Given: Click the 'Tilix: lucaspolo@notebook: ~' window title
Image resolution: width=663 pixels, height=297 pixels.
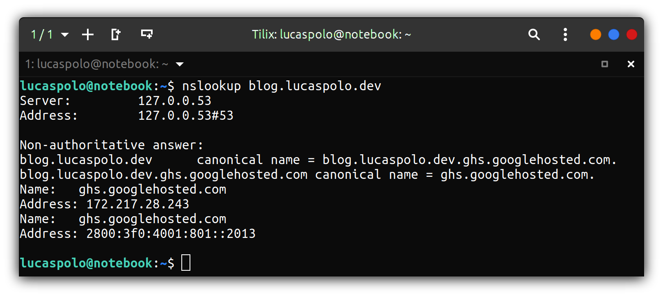Looking at the screenshot, I should (331, 34).
